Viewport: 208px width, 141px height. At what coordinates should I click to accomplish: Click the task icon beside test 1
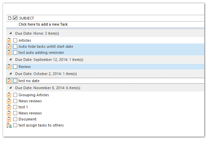pyautogui.click(x=9, y=107)
